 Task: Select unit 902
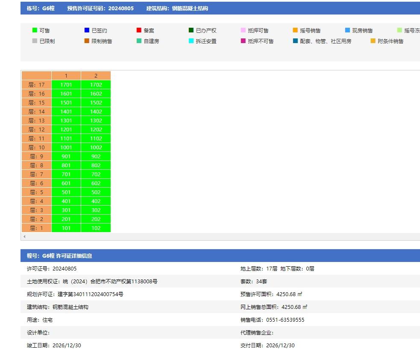[96, 157]
